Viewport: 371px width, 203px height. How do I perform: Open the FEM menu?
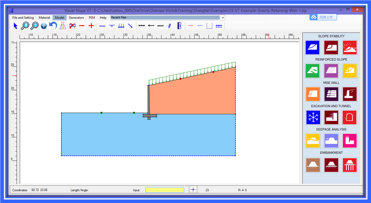92,18
